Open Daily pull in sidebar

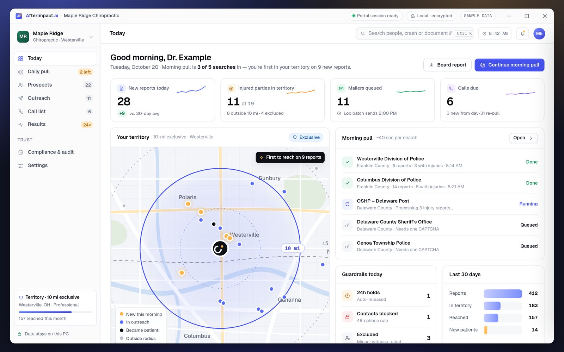coord(55,72)
